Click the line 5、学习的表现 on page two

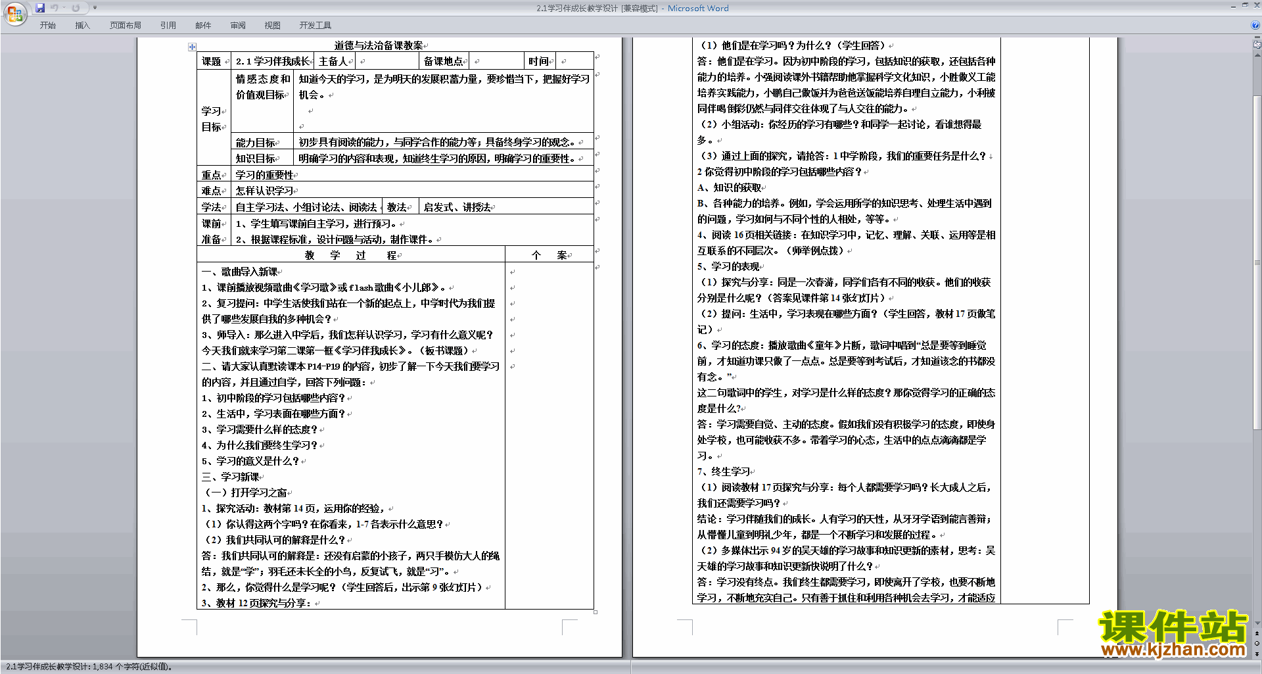728,266
